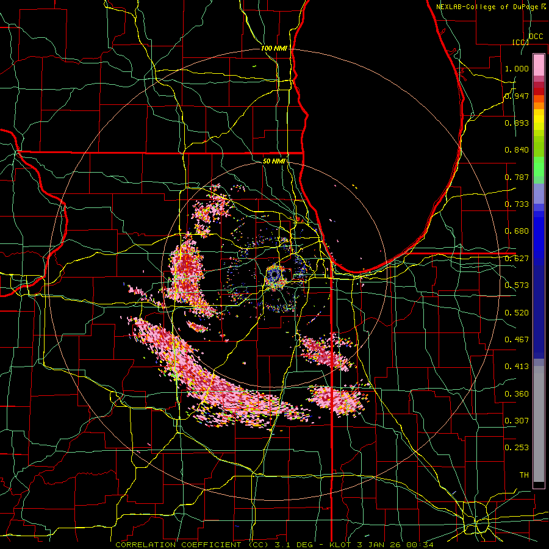Select the 0.413 scale value
The height and width of the screenshot is (549, 549).
tap(517, 366)
